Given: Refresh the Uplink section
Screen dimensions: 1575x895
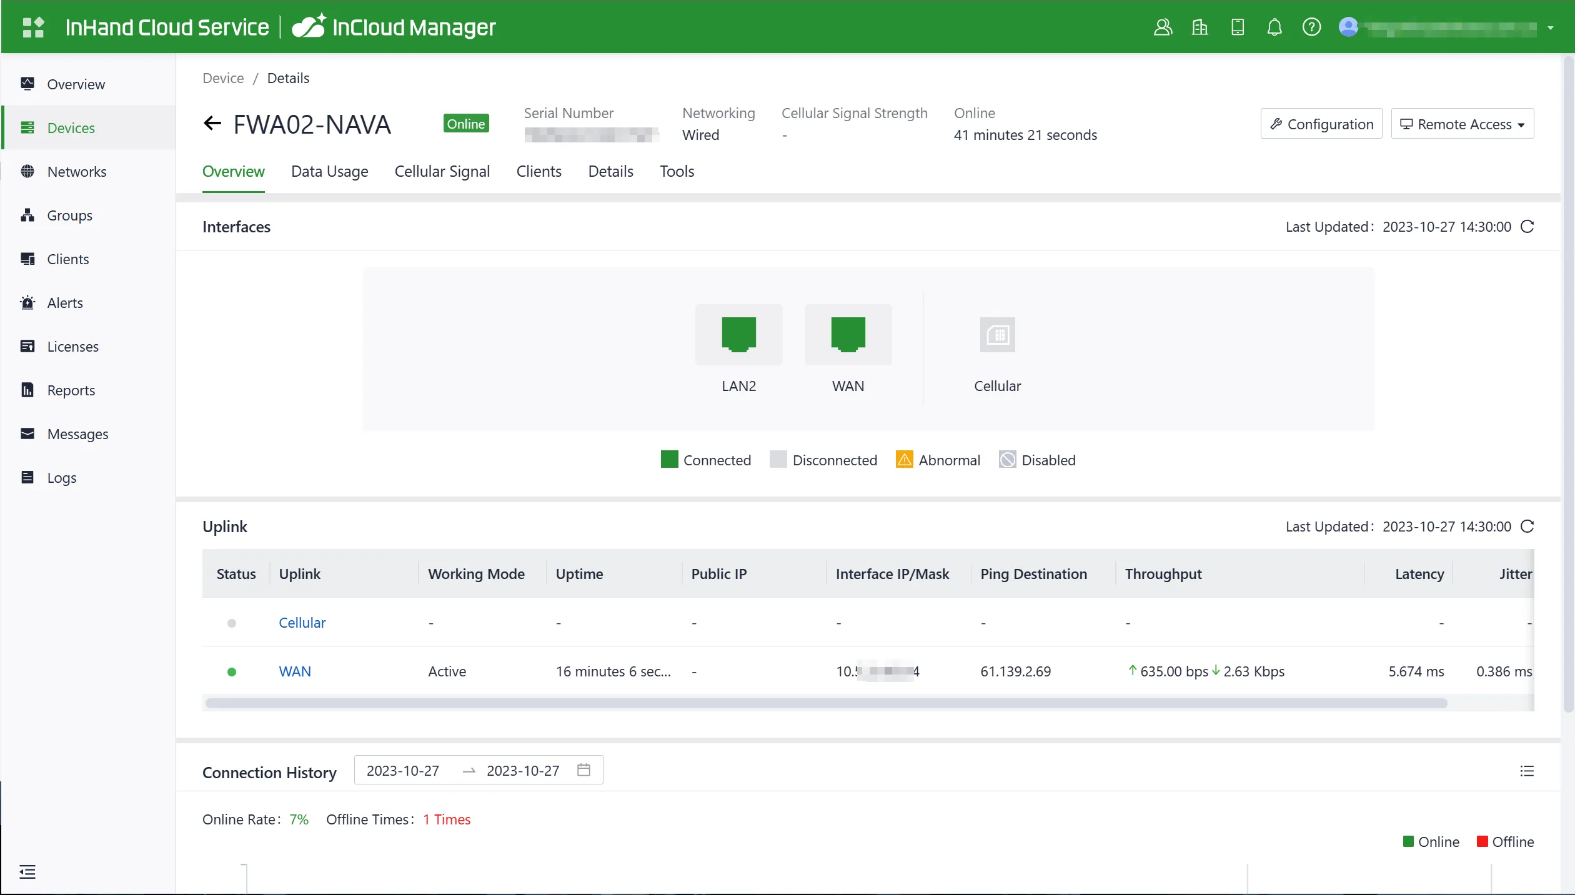Looking at the screenshot, I should [1528, 527].
